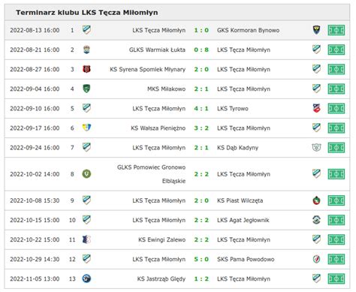356x292 pixels.
Task: Open match pitch icon for Kormoran Bynowo game
Action: [336, 30]
